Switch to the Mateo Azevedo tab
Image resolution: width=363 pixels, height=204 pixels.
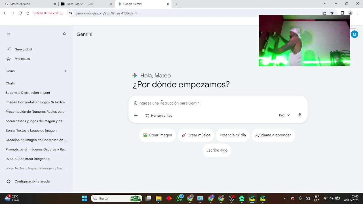(31, 4)
